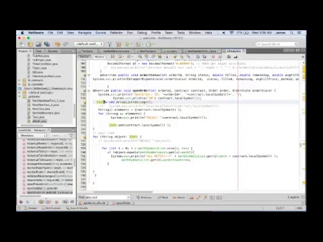Click the editor horizontal scrollbar

click(123, 192)
